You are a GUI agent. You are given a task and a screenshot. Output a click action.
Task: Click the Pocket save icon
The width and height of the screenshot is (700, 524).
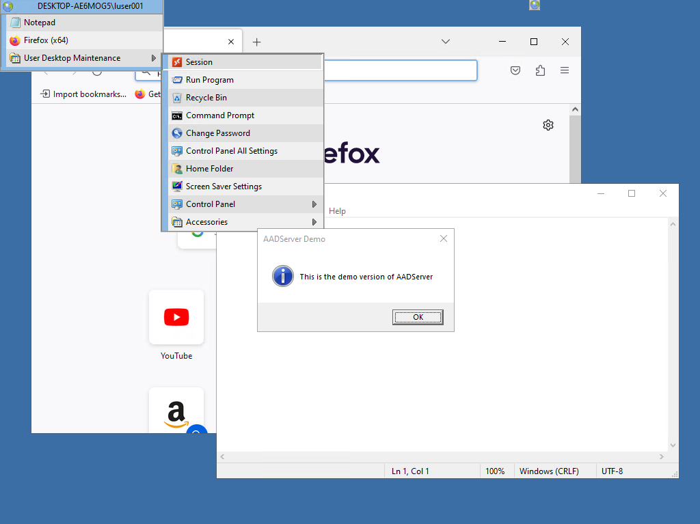516,70
